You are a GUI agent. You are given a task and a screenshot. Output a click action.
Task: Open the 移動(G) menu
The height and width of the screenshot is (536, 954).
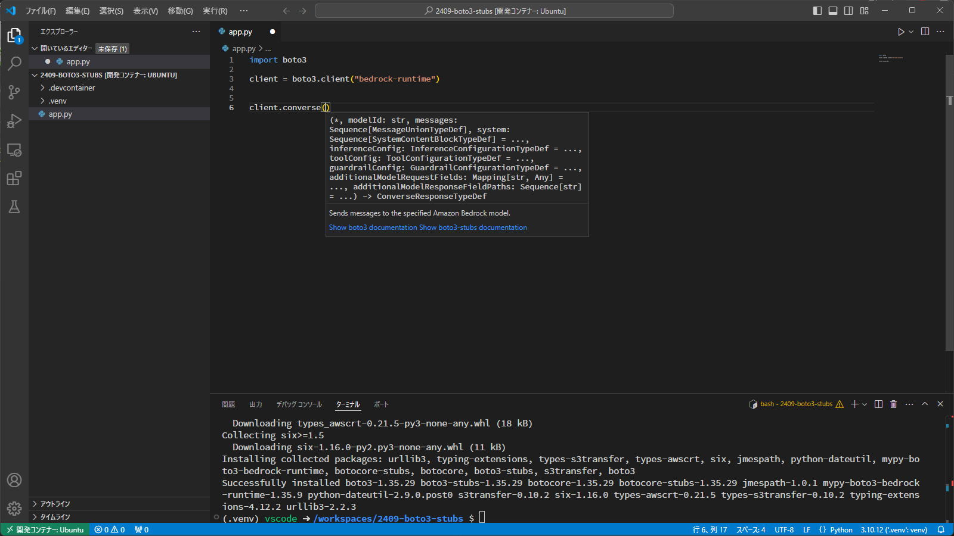click(180, 11)
